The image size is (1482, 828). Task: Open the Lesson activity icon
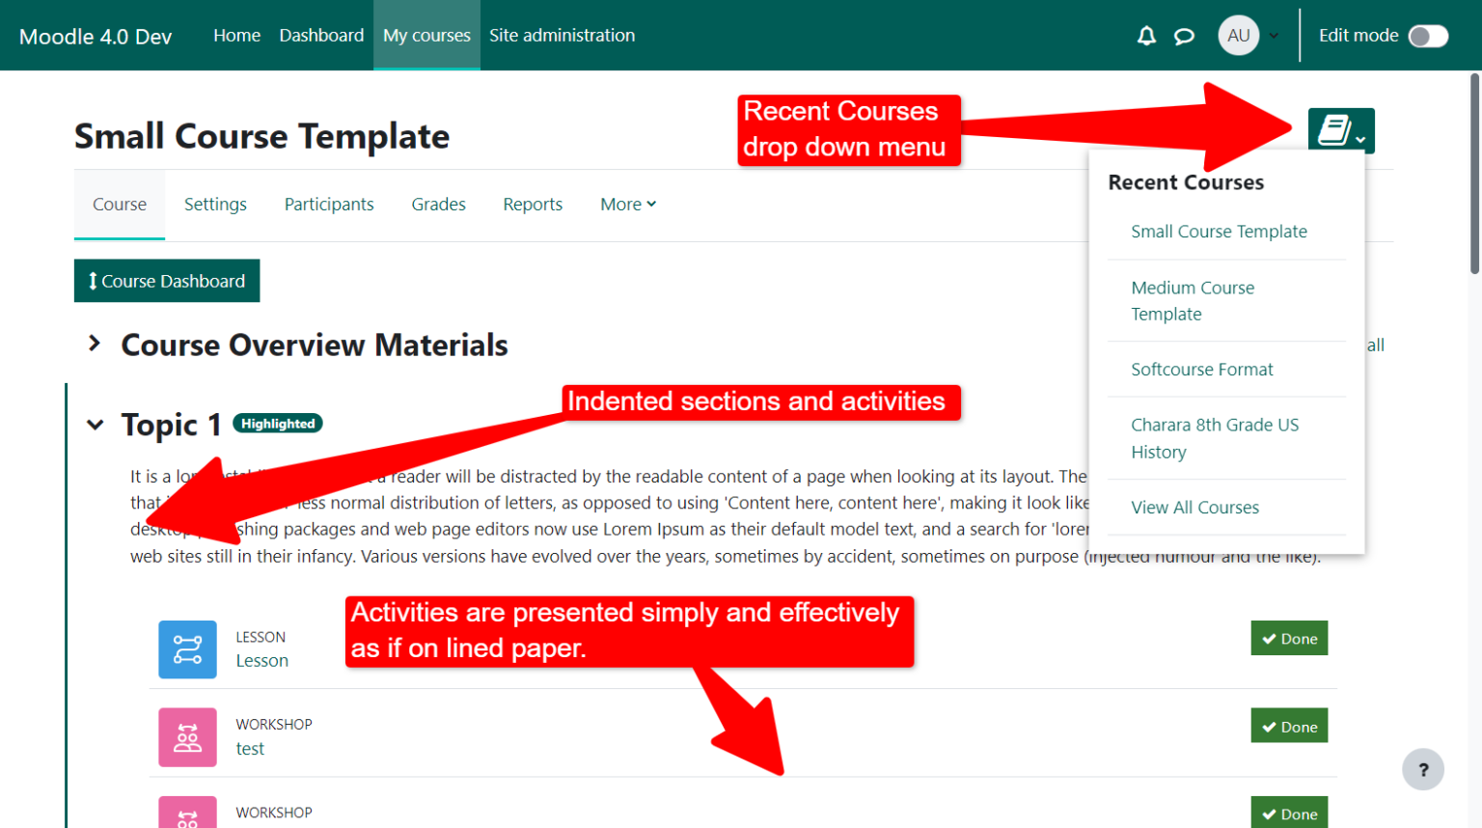point(187,649)
